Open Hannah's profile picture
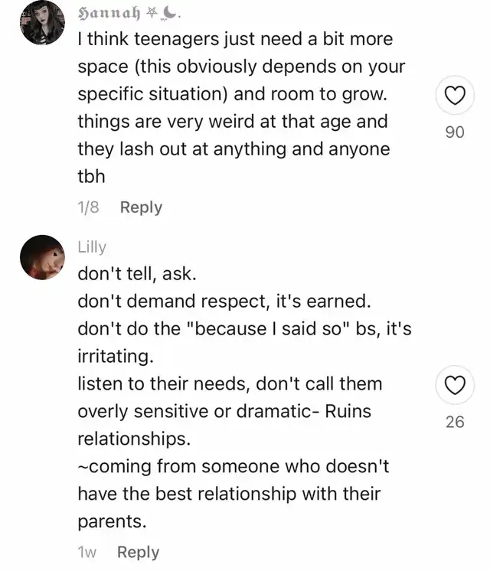The height and width of the screenshot is (571, 490). point(43,23)
